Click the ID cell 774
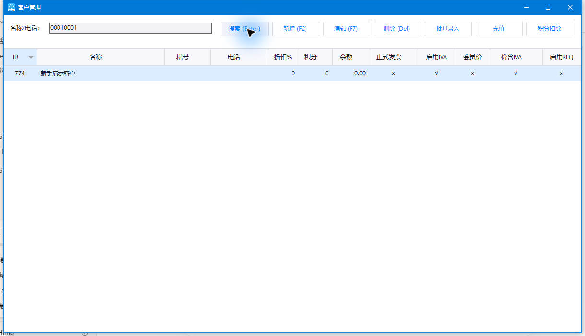 (20, 73)
